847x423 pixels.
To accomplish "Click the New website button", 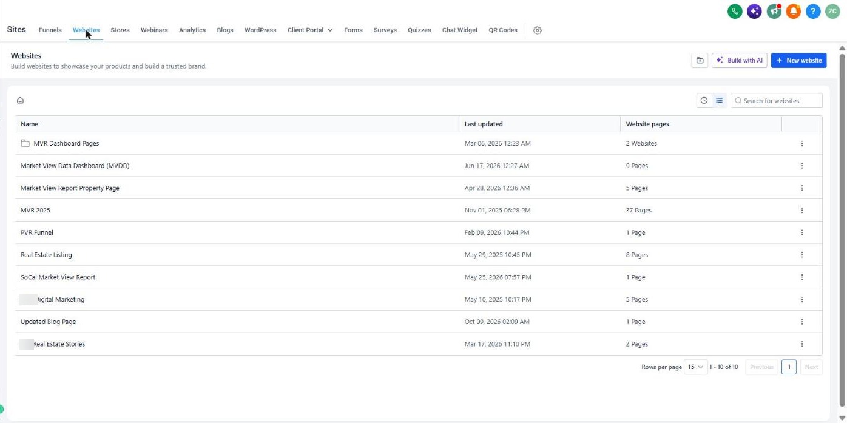I will tap(798, 60).
